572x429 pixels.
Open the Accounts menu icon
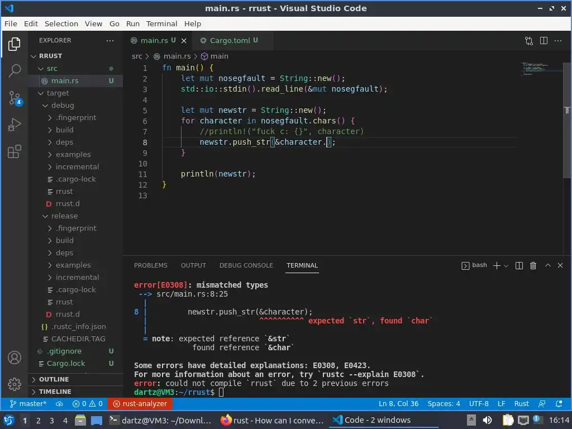click(14, 357)
